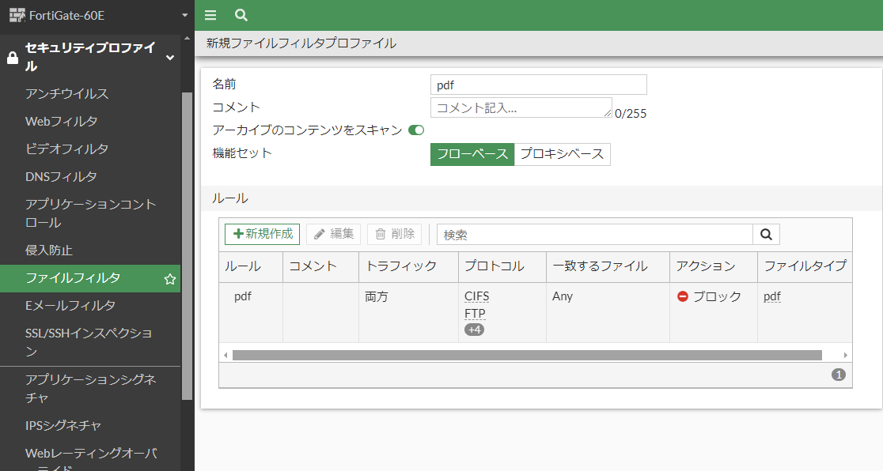
Task: Click the 編集 button
Action: point(333,234)
